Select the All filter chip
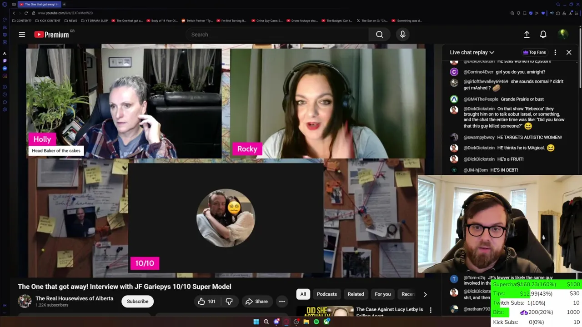This screenshot has width=582, height=327. [x=303, y=294]
